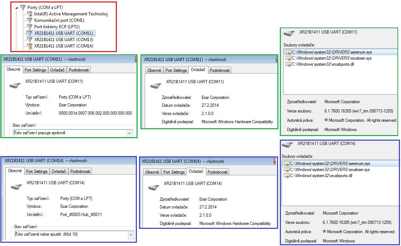Image resolution: width=401 pixels, height=246 pixels.
Task: Click the COM14 warning icon in the tree
Action: [30, 46]
